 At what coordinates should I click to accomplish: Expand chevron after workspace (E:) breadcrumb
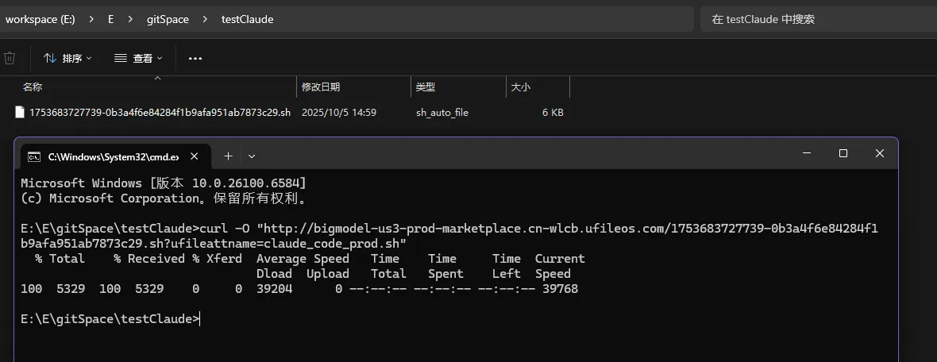click(91, 19)
